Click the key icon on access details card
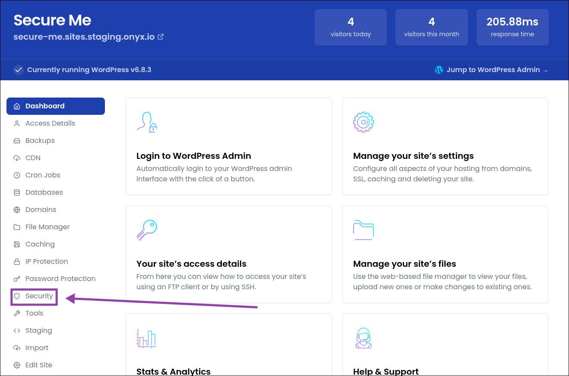 147,230
